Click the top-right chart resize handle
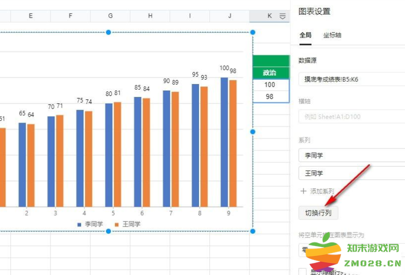The width and height of the screenshot is (405, 275). 252,32
